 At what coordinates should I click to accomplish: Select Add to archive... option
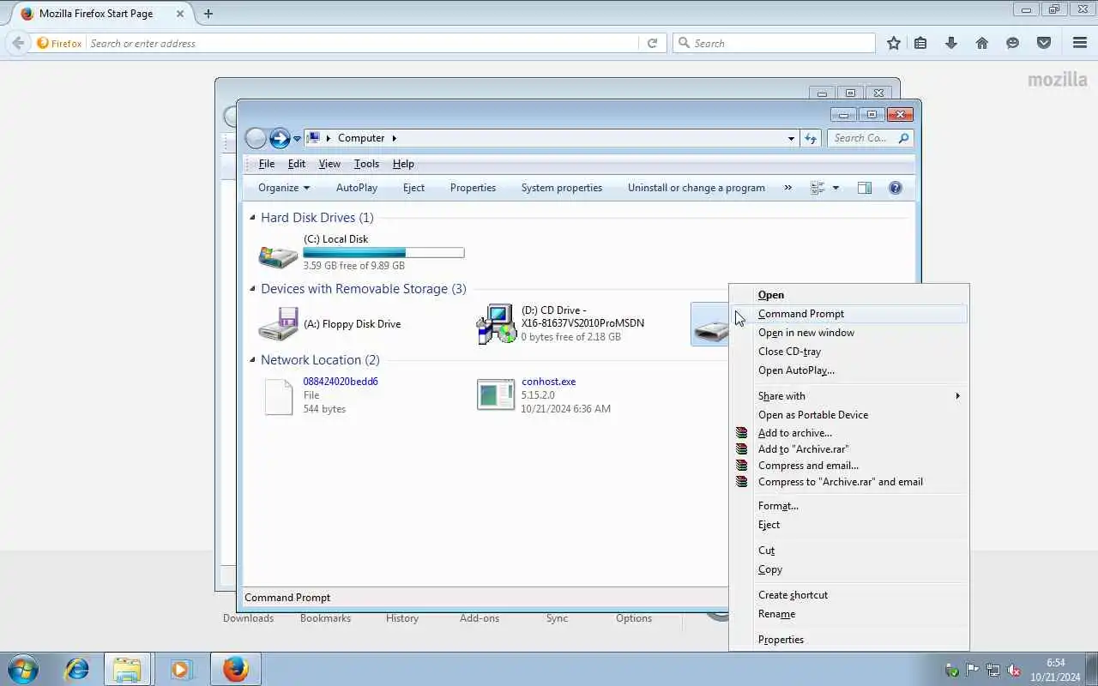[x=849, y=433]
